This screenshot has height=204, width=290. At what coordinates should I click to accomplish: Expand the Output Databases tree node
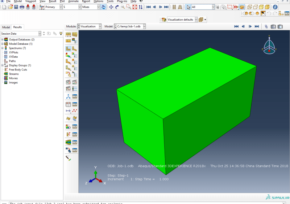(3, 39)
